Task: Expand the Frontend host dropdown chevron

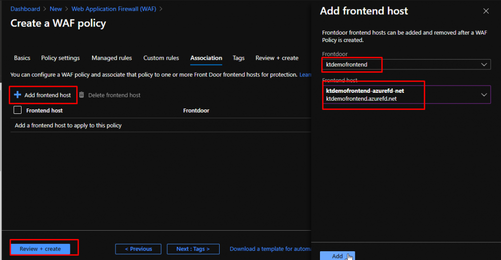Action: click(484, 95)
